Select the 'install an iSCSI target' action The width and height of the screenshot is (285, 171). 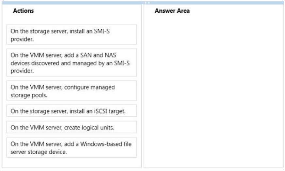tap(71, 111)
